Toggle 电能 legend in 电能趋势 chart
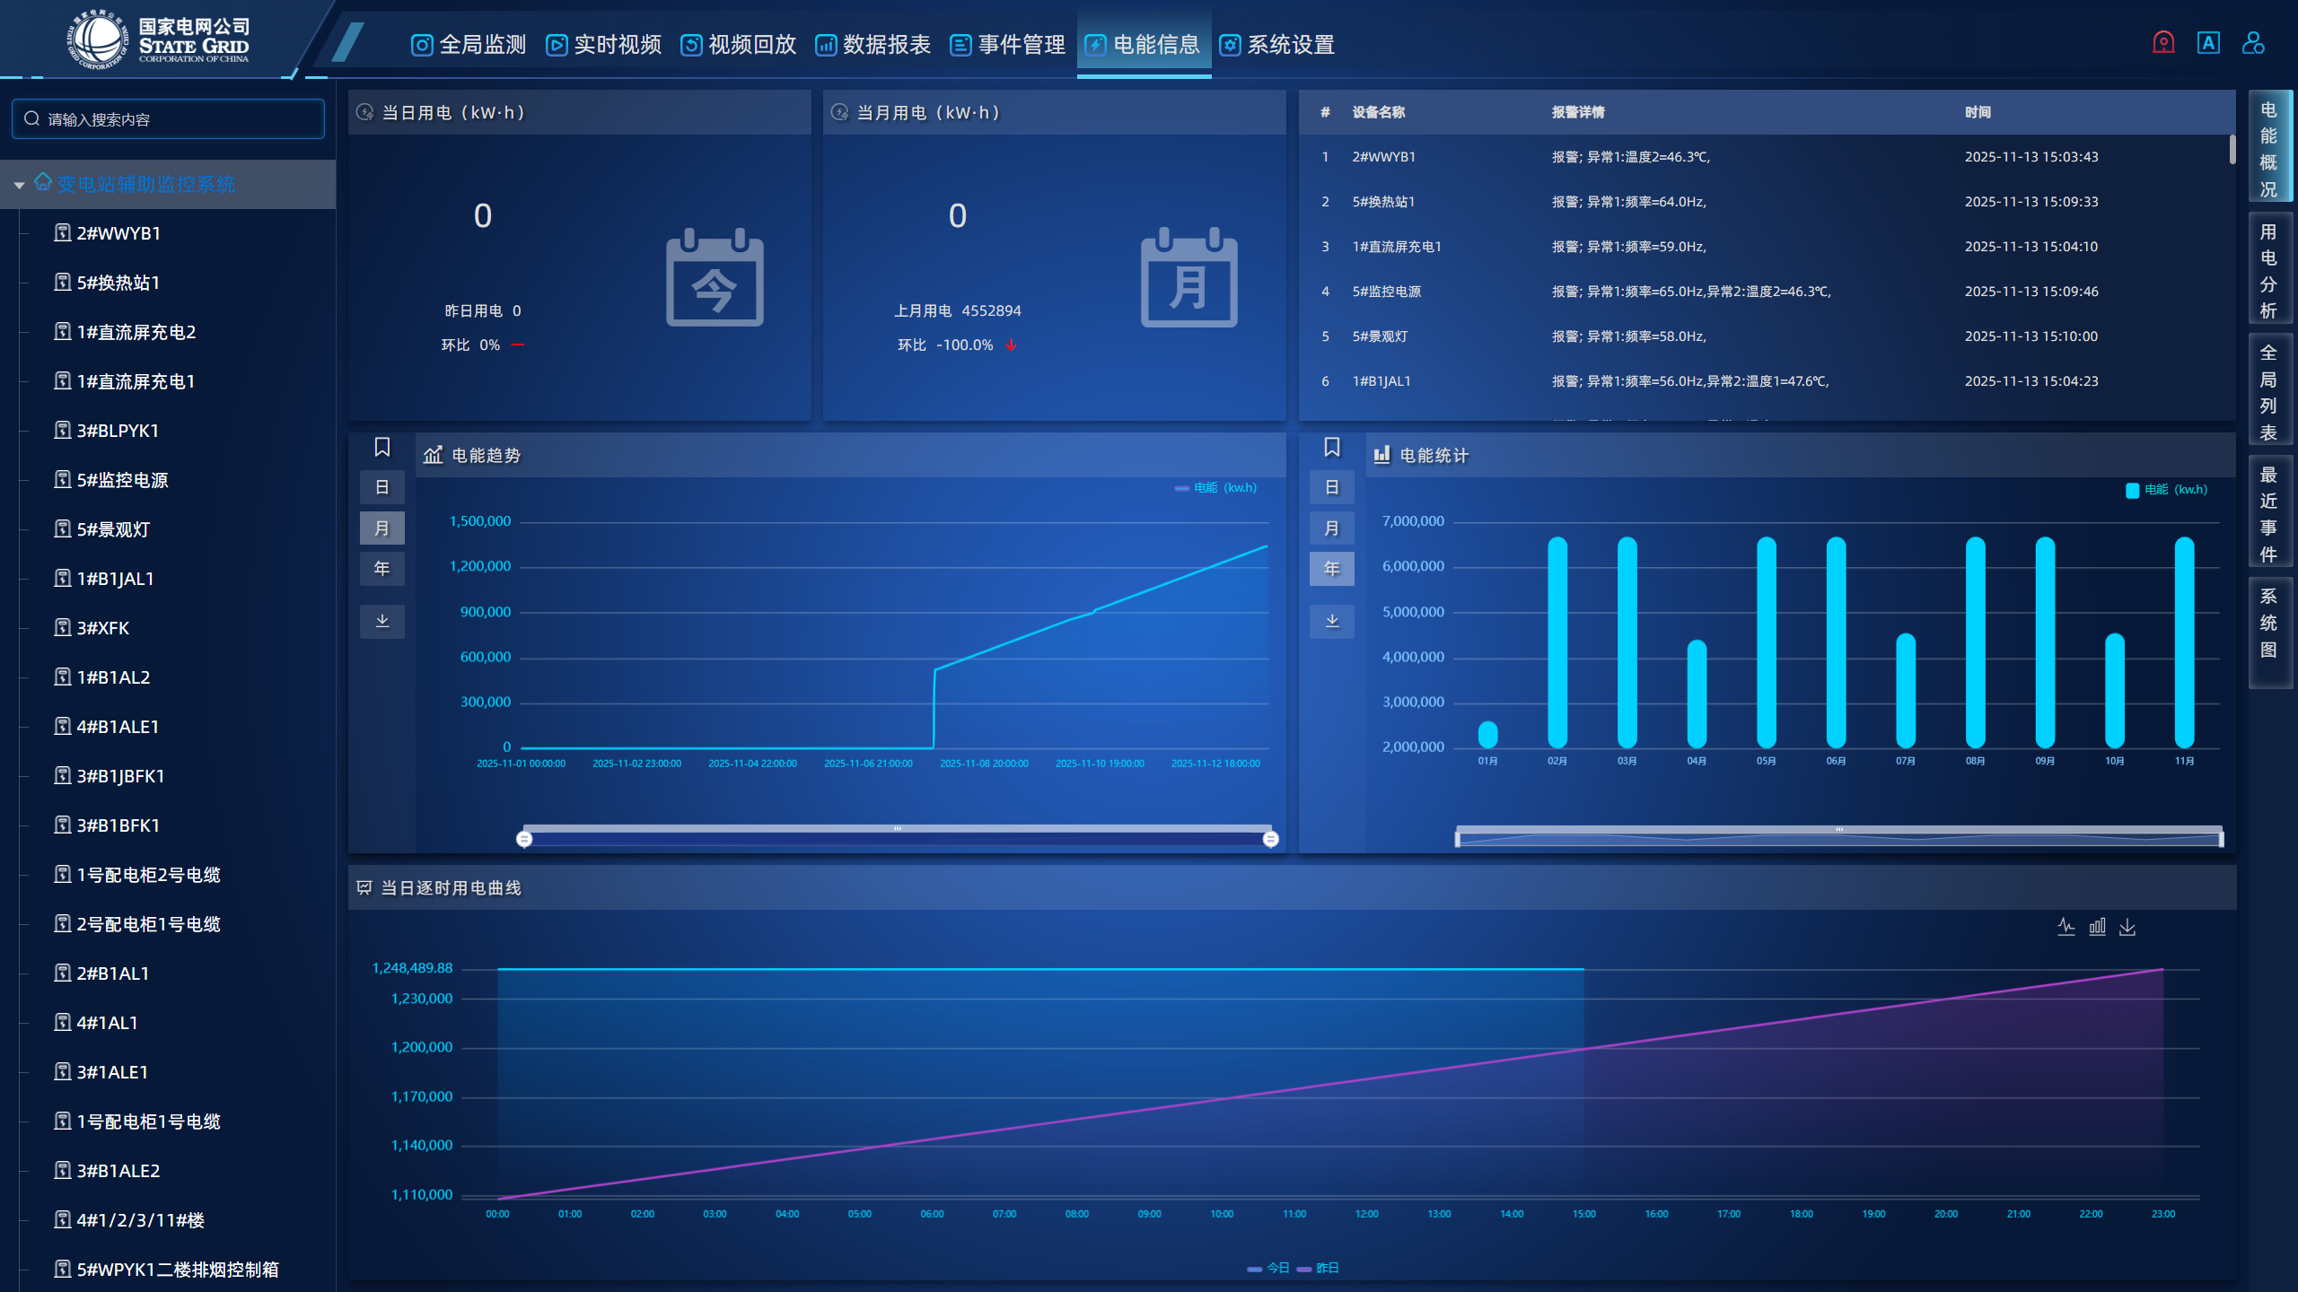Viewport: 2298px width, 1292px height. [x=1216, y=488]
